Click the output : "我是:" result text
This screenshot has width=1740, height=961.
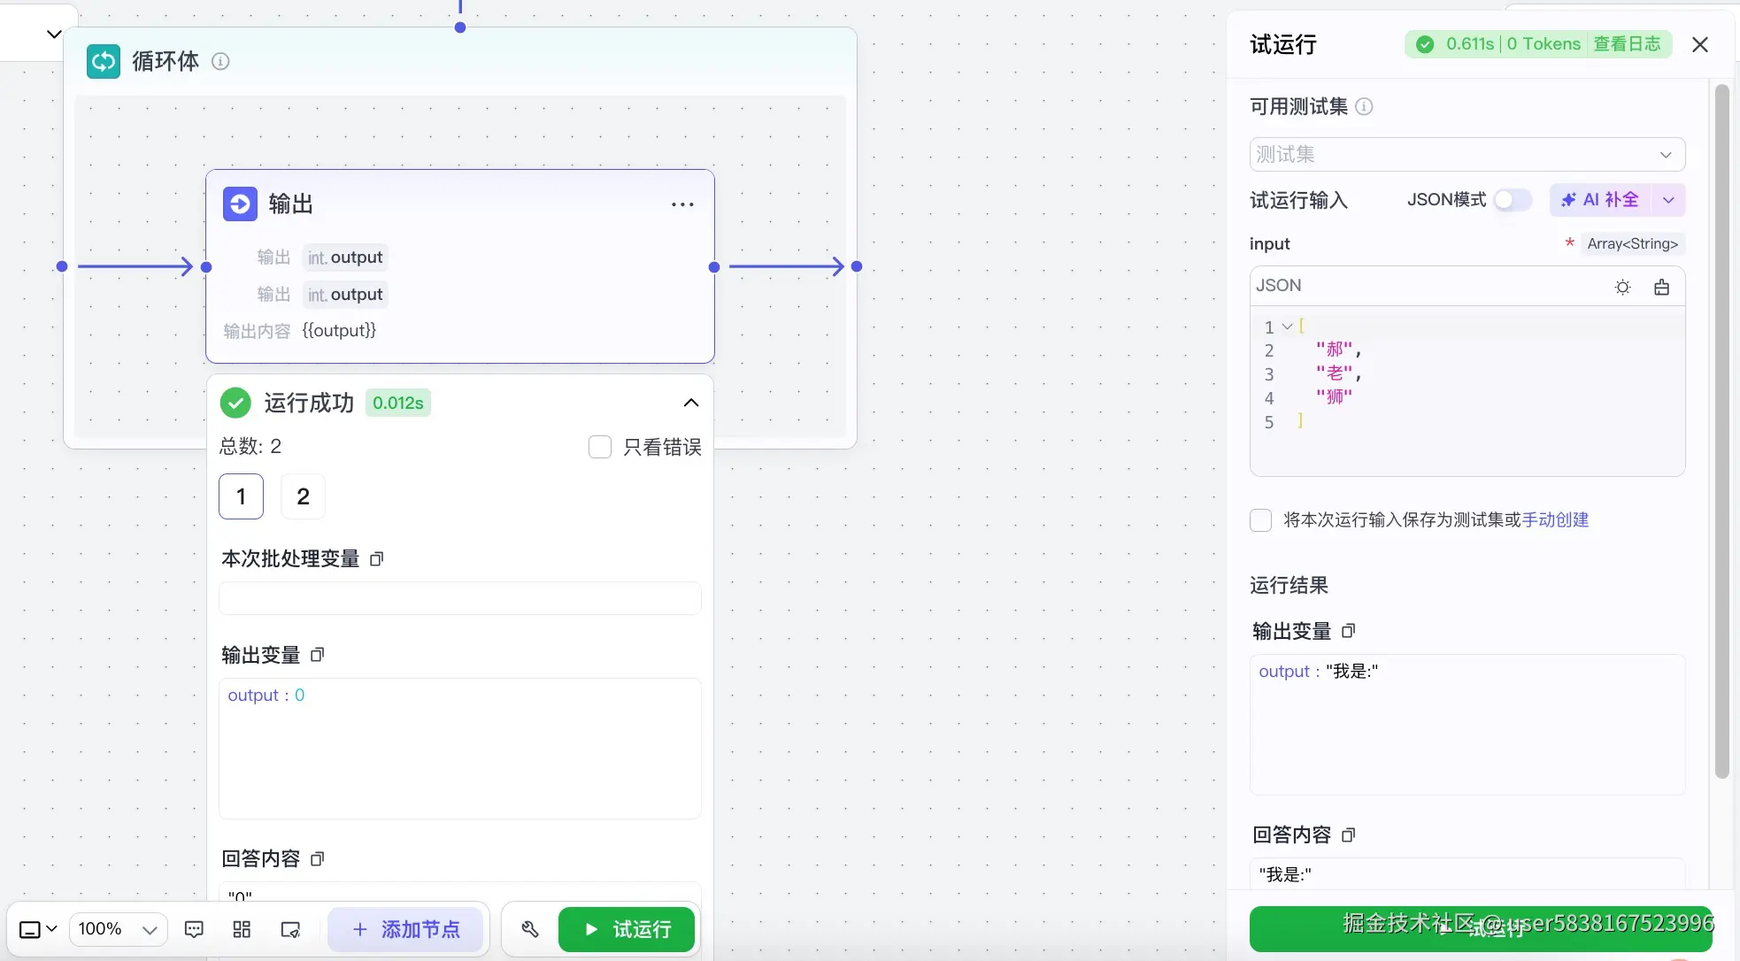pos(1318,672)
